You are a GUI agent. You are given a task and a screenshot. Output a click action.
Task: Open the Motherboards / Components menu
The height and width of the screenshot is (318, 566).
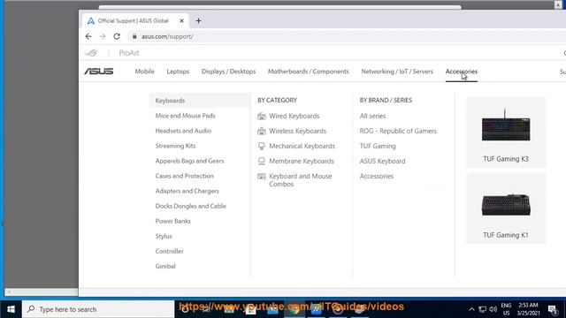pos(309,72)
